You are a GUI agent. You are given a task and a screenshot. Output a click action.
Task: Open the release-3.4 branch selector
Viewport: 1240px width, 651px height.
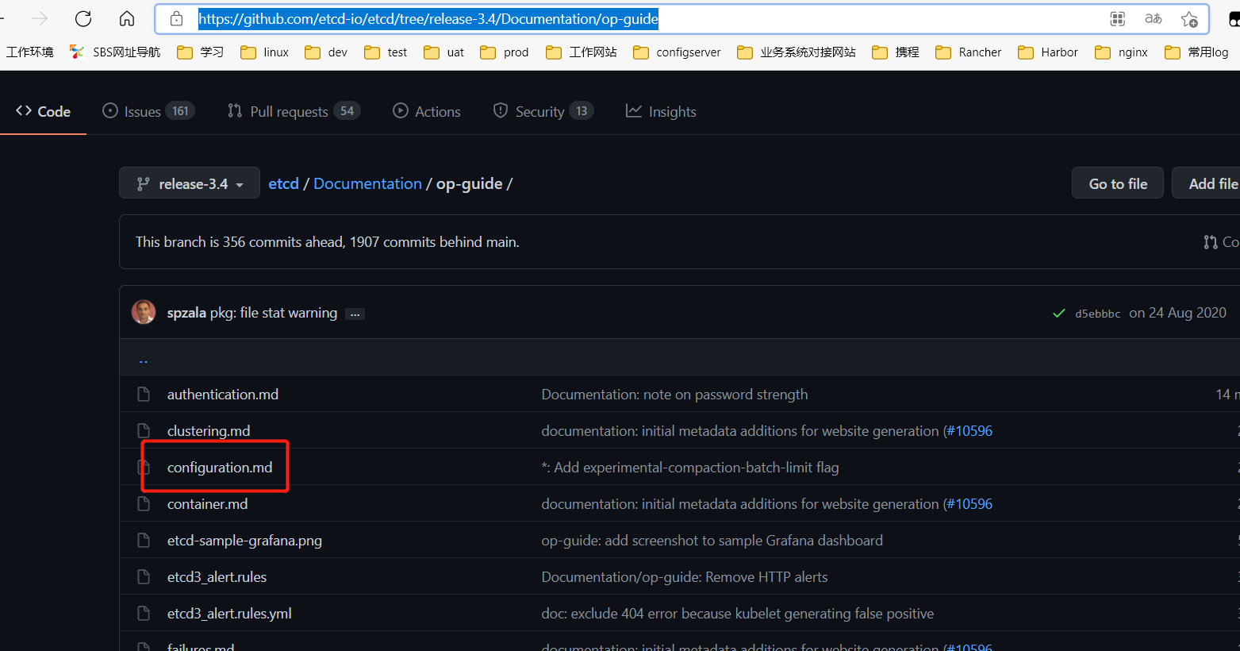tap(190, 183)
